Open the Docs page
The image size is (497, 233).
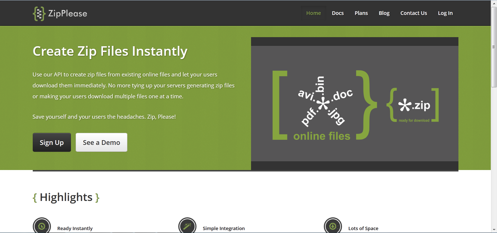[x=338, y=13]
